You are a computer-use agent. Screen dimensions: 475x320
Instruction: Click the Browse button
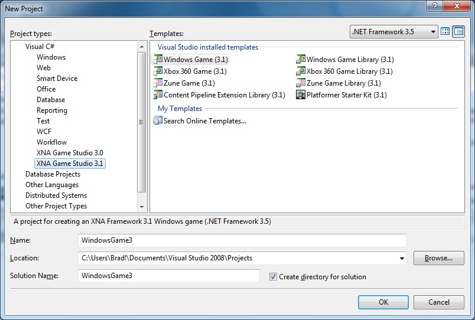(x=438, y=258)
